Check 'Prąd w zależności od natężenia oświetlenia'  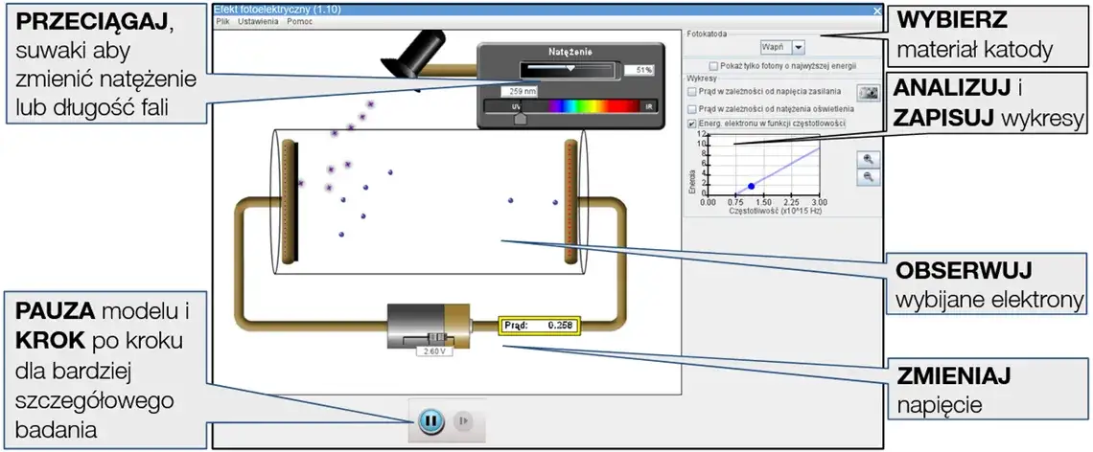pos(693,108)
